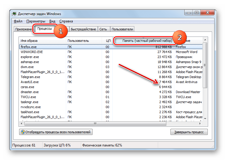The width and height of the screenshot is (226, 160).
Task: Click the Task Manager title bar icon
Action: (14, 14)
